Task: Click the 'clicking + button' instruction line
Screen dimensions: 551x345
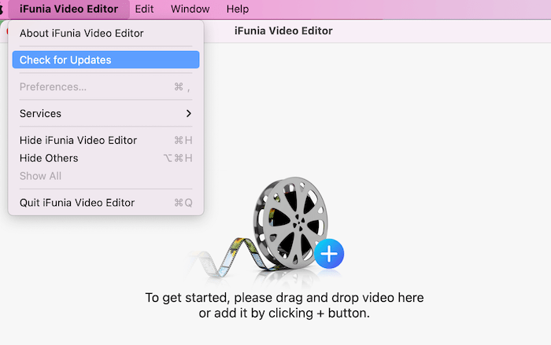Action: (x=284, y=313)
